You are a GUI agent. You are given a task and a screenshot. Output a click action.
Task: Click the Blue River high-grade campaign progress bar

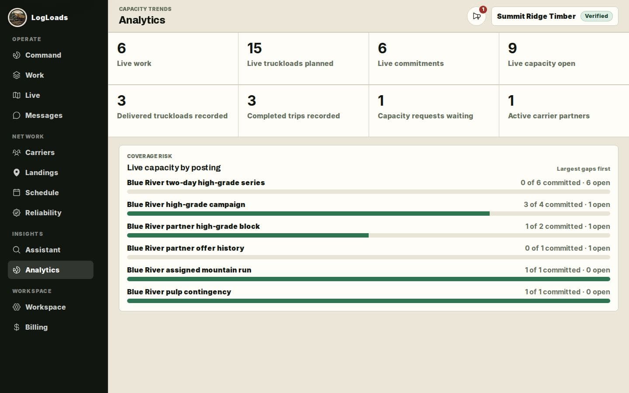click(369, 214)
